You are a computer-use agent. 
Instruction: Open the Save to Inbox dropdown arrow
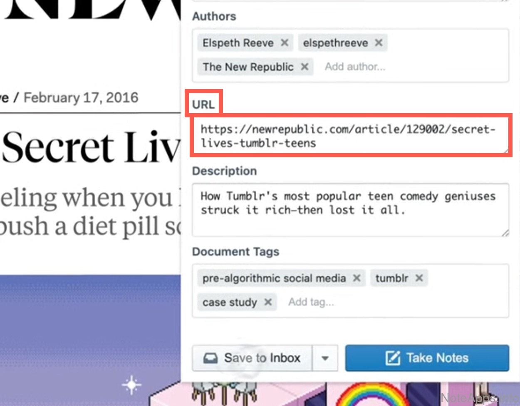point(325,358)
